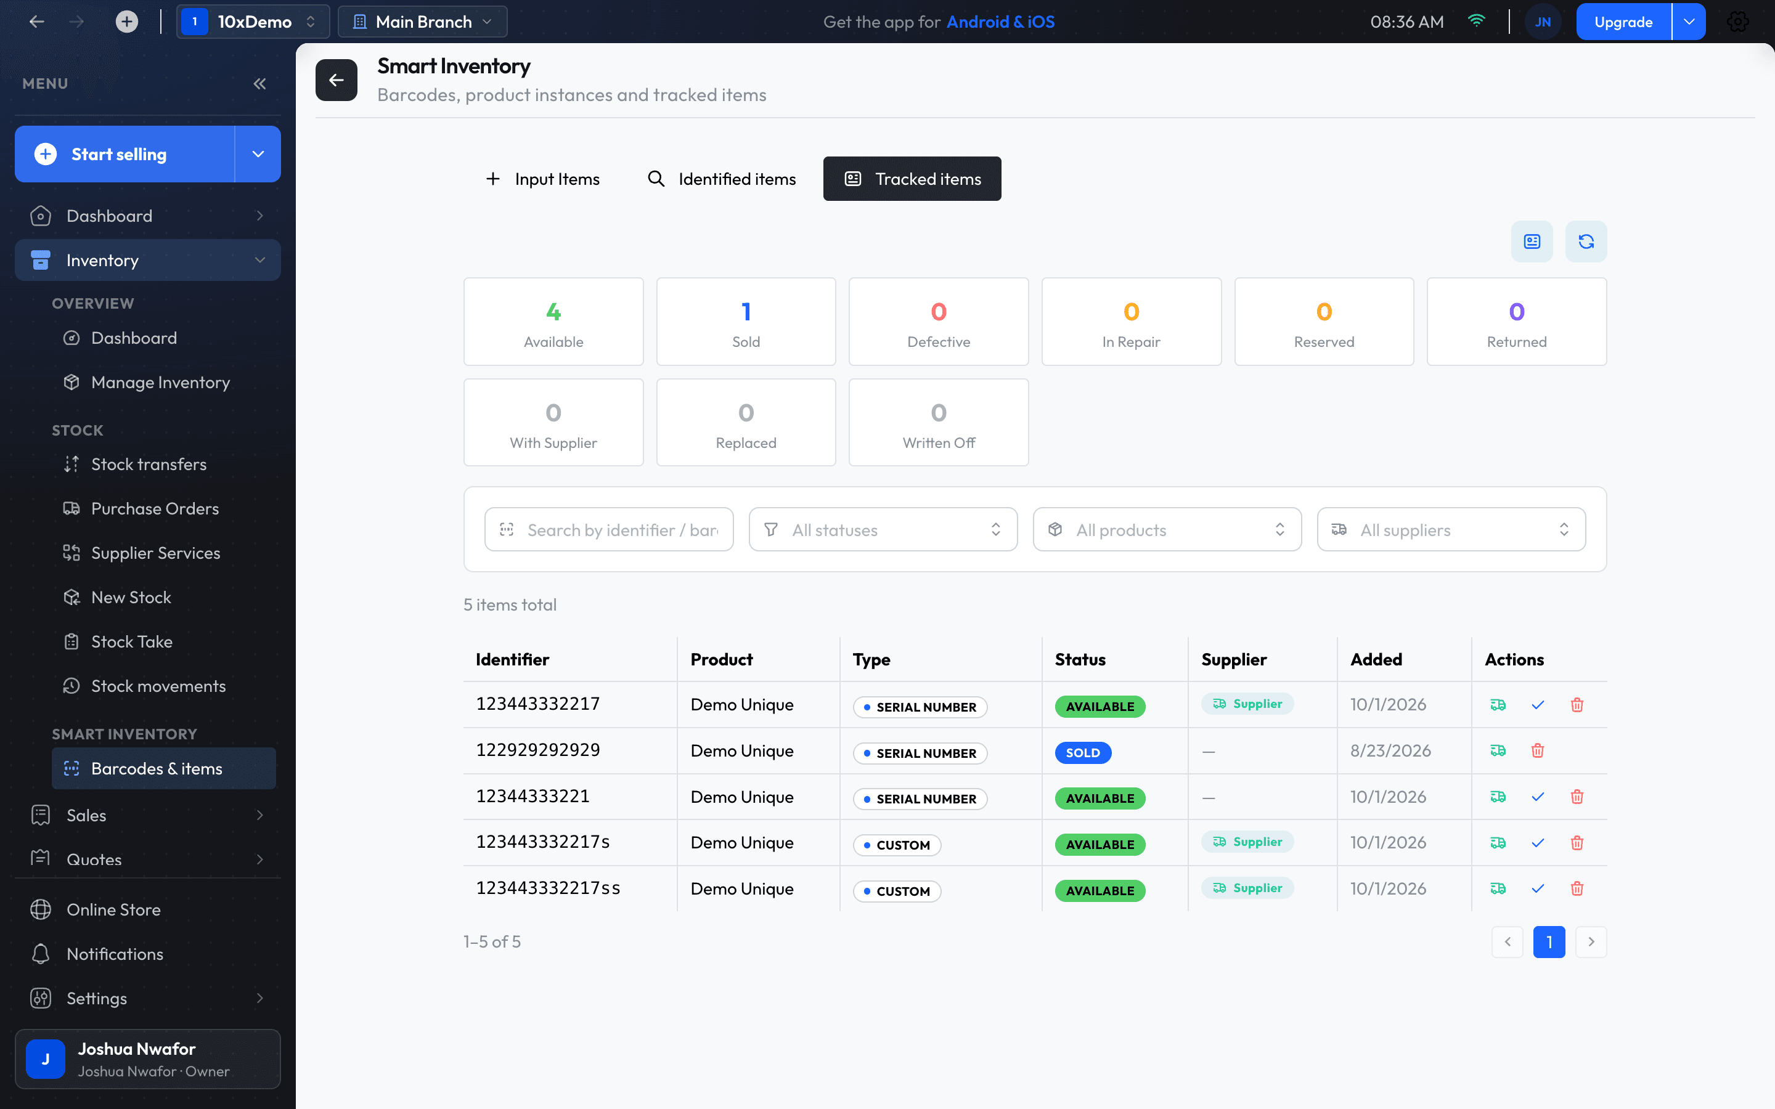This screenshot has width=1775, height=1109.
Task: Open the 10xDemo workspace switcher
Action: click(252, 22)
